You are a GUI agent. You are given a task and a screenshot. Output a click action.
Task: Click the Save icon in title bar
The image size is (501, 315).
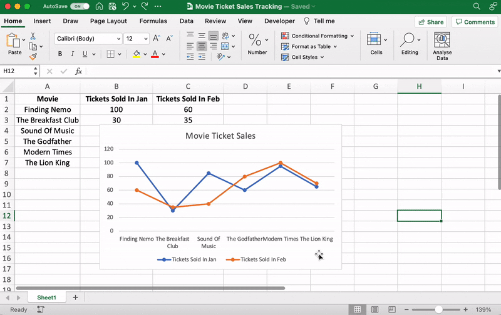112,6
